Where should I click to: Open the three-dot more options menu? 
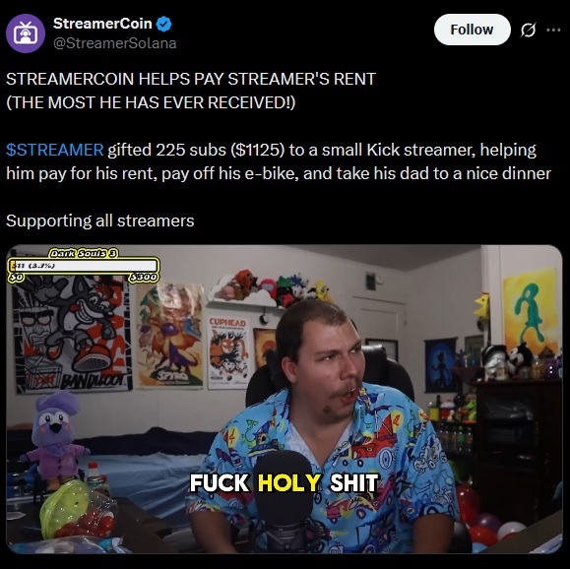[x=553, y=30]
